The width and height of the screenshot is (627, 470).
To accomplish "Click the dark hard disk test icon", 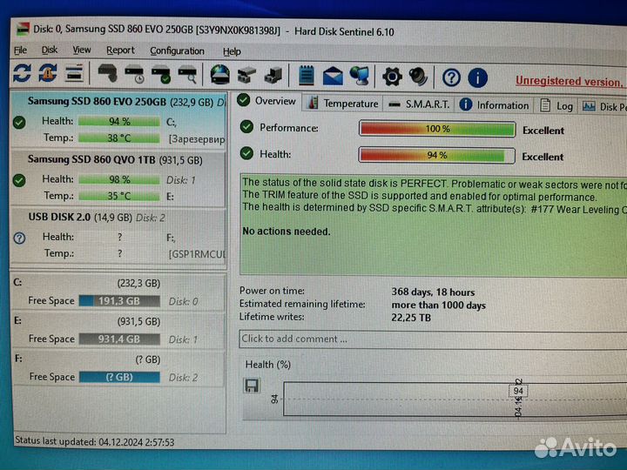I will pyautogui.click(x=108, y=73).
